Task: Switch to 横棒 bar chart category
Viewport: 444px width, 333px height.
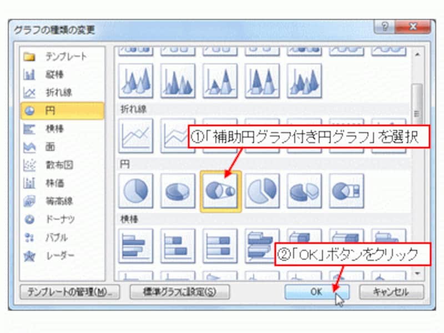Action: tap(62, 129)
